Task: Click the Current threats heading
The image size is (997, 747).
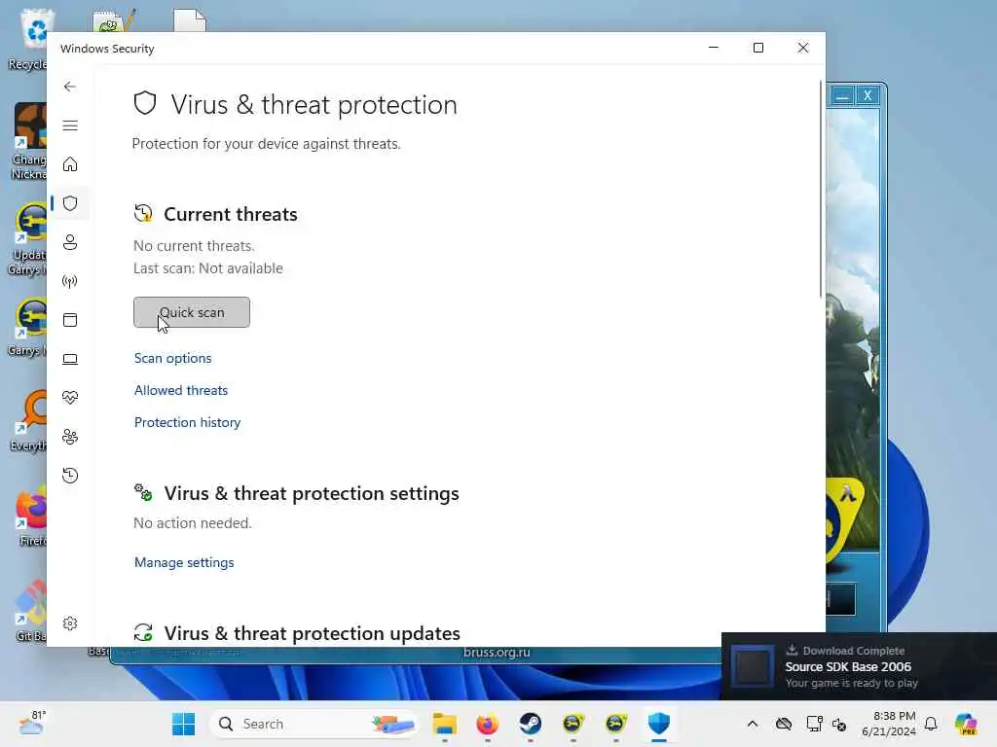Action: 231,214
